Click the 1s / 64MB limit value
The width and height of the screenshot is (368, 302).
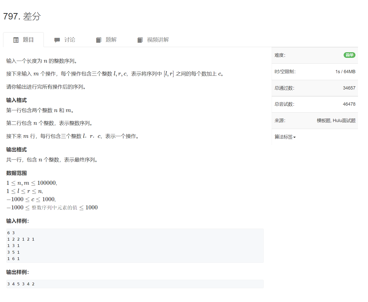click(x=345, y=72)
